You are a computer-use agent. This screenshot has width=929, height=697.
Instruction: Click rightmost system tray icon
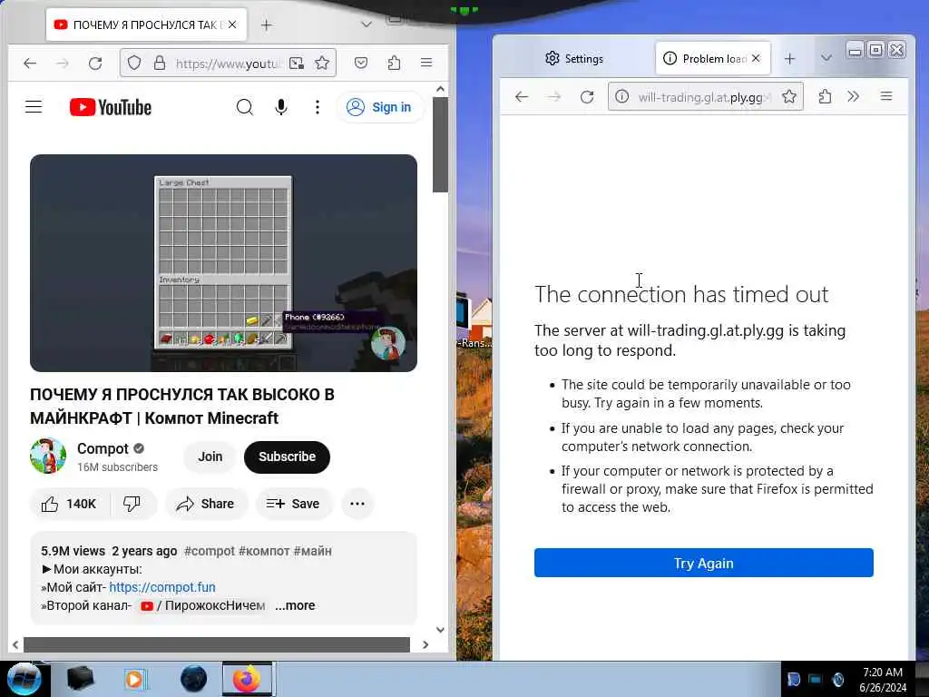click(837, 679)
